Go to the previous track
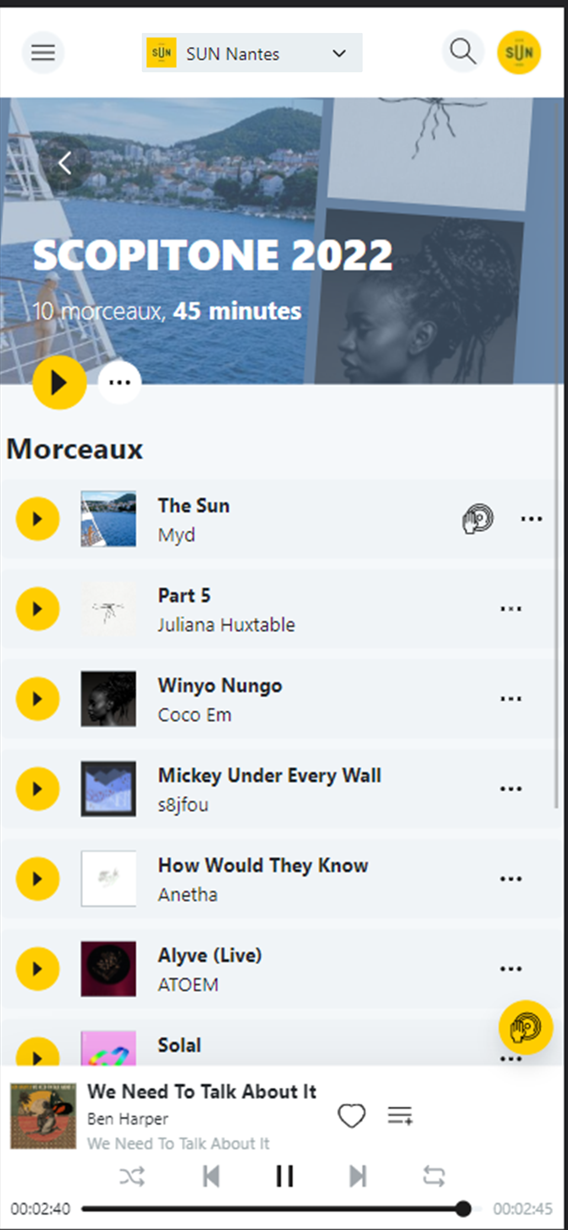568x1230 pixels. pos(211,1176)
